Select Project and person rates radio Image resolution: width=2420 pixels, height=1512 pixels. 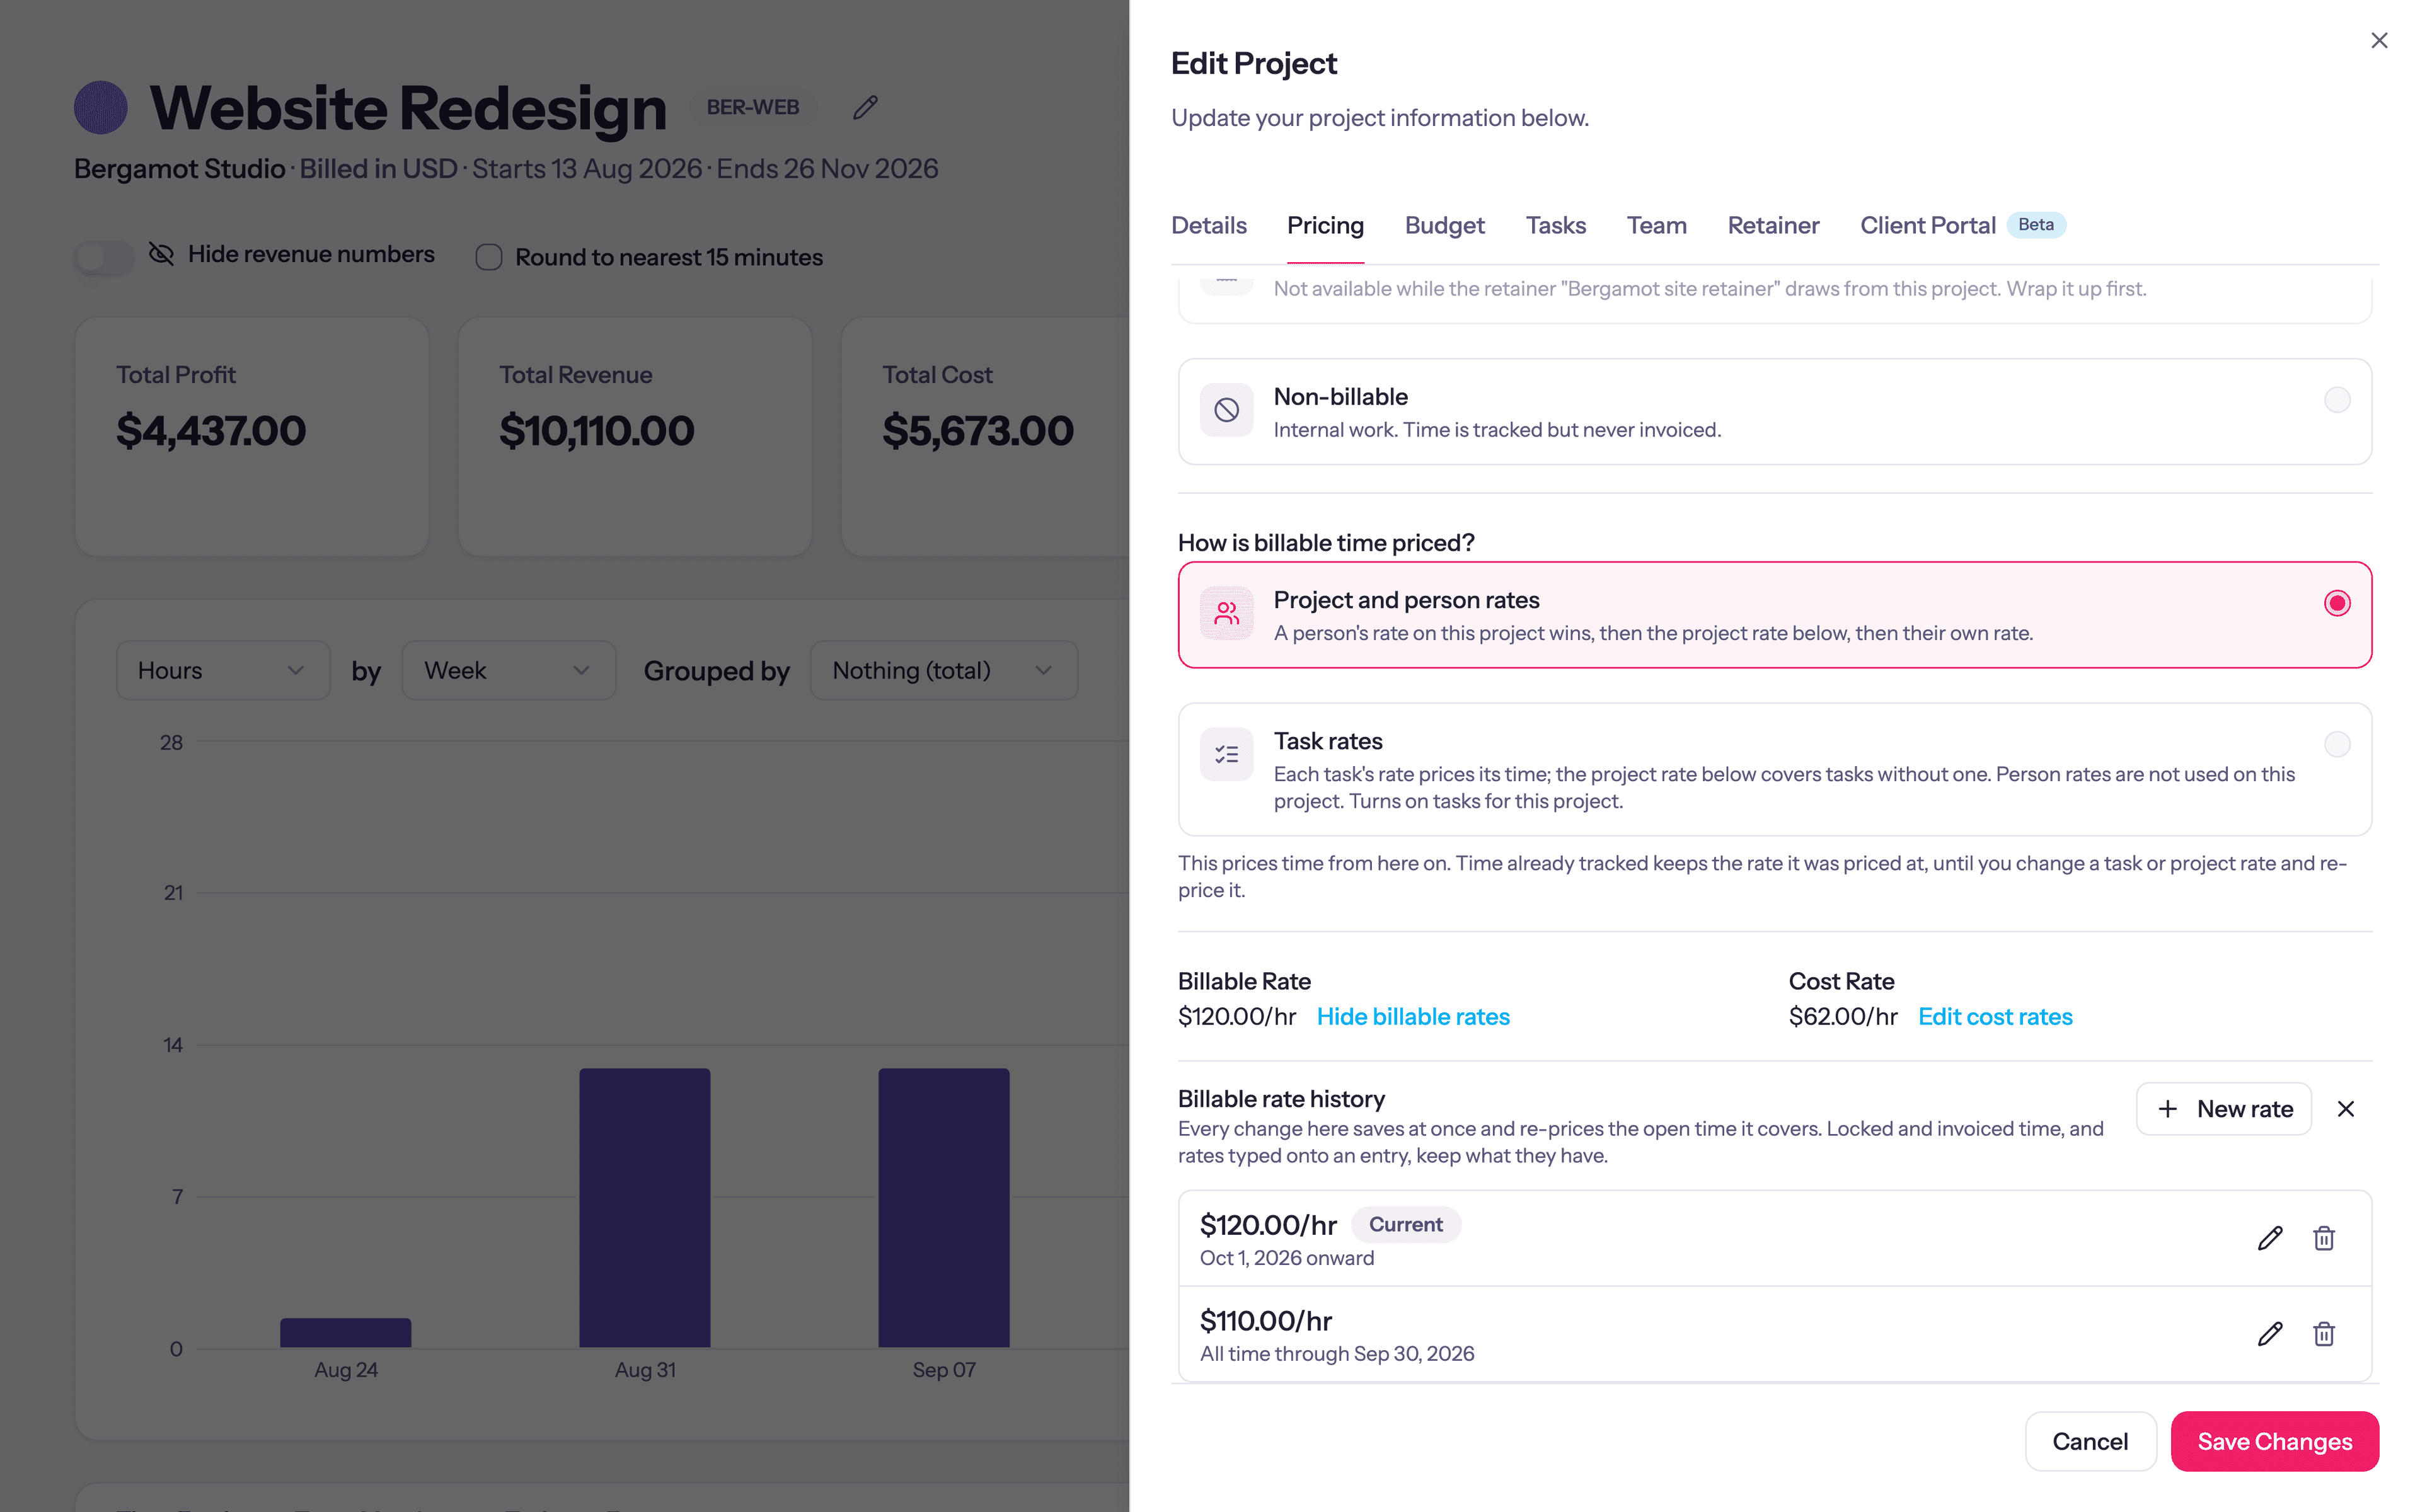point(2336,603)
